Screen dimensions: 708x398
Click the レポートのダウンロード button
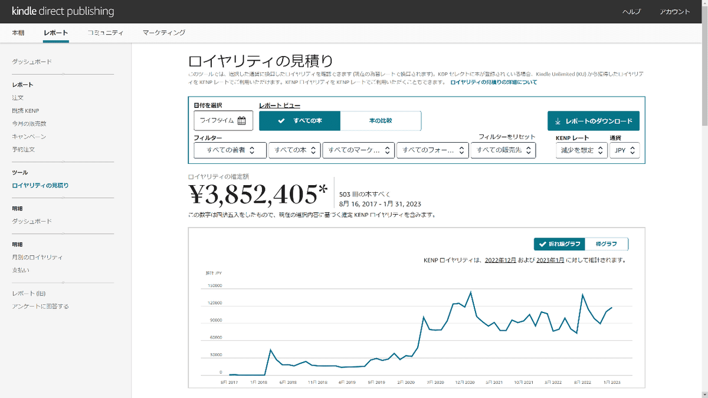click(594, 121)
